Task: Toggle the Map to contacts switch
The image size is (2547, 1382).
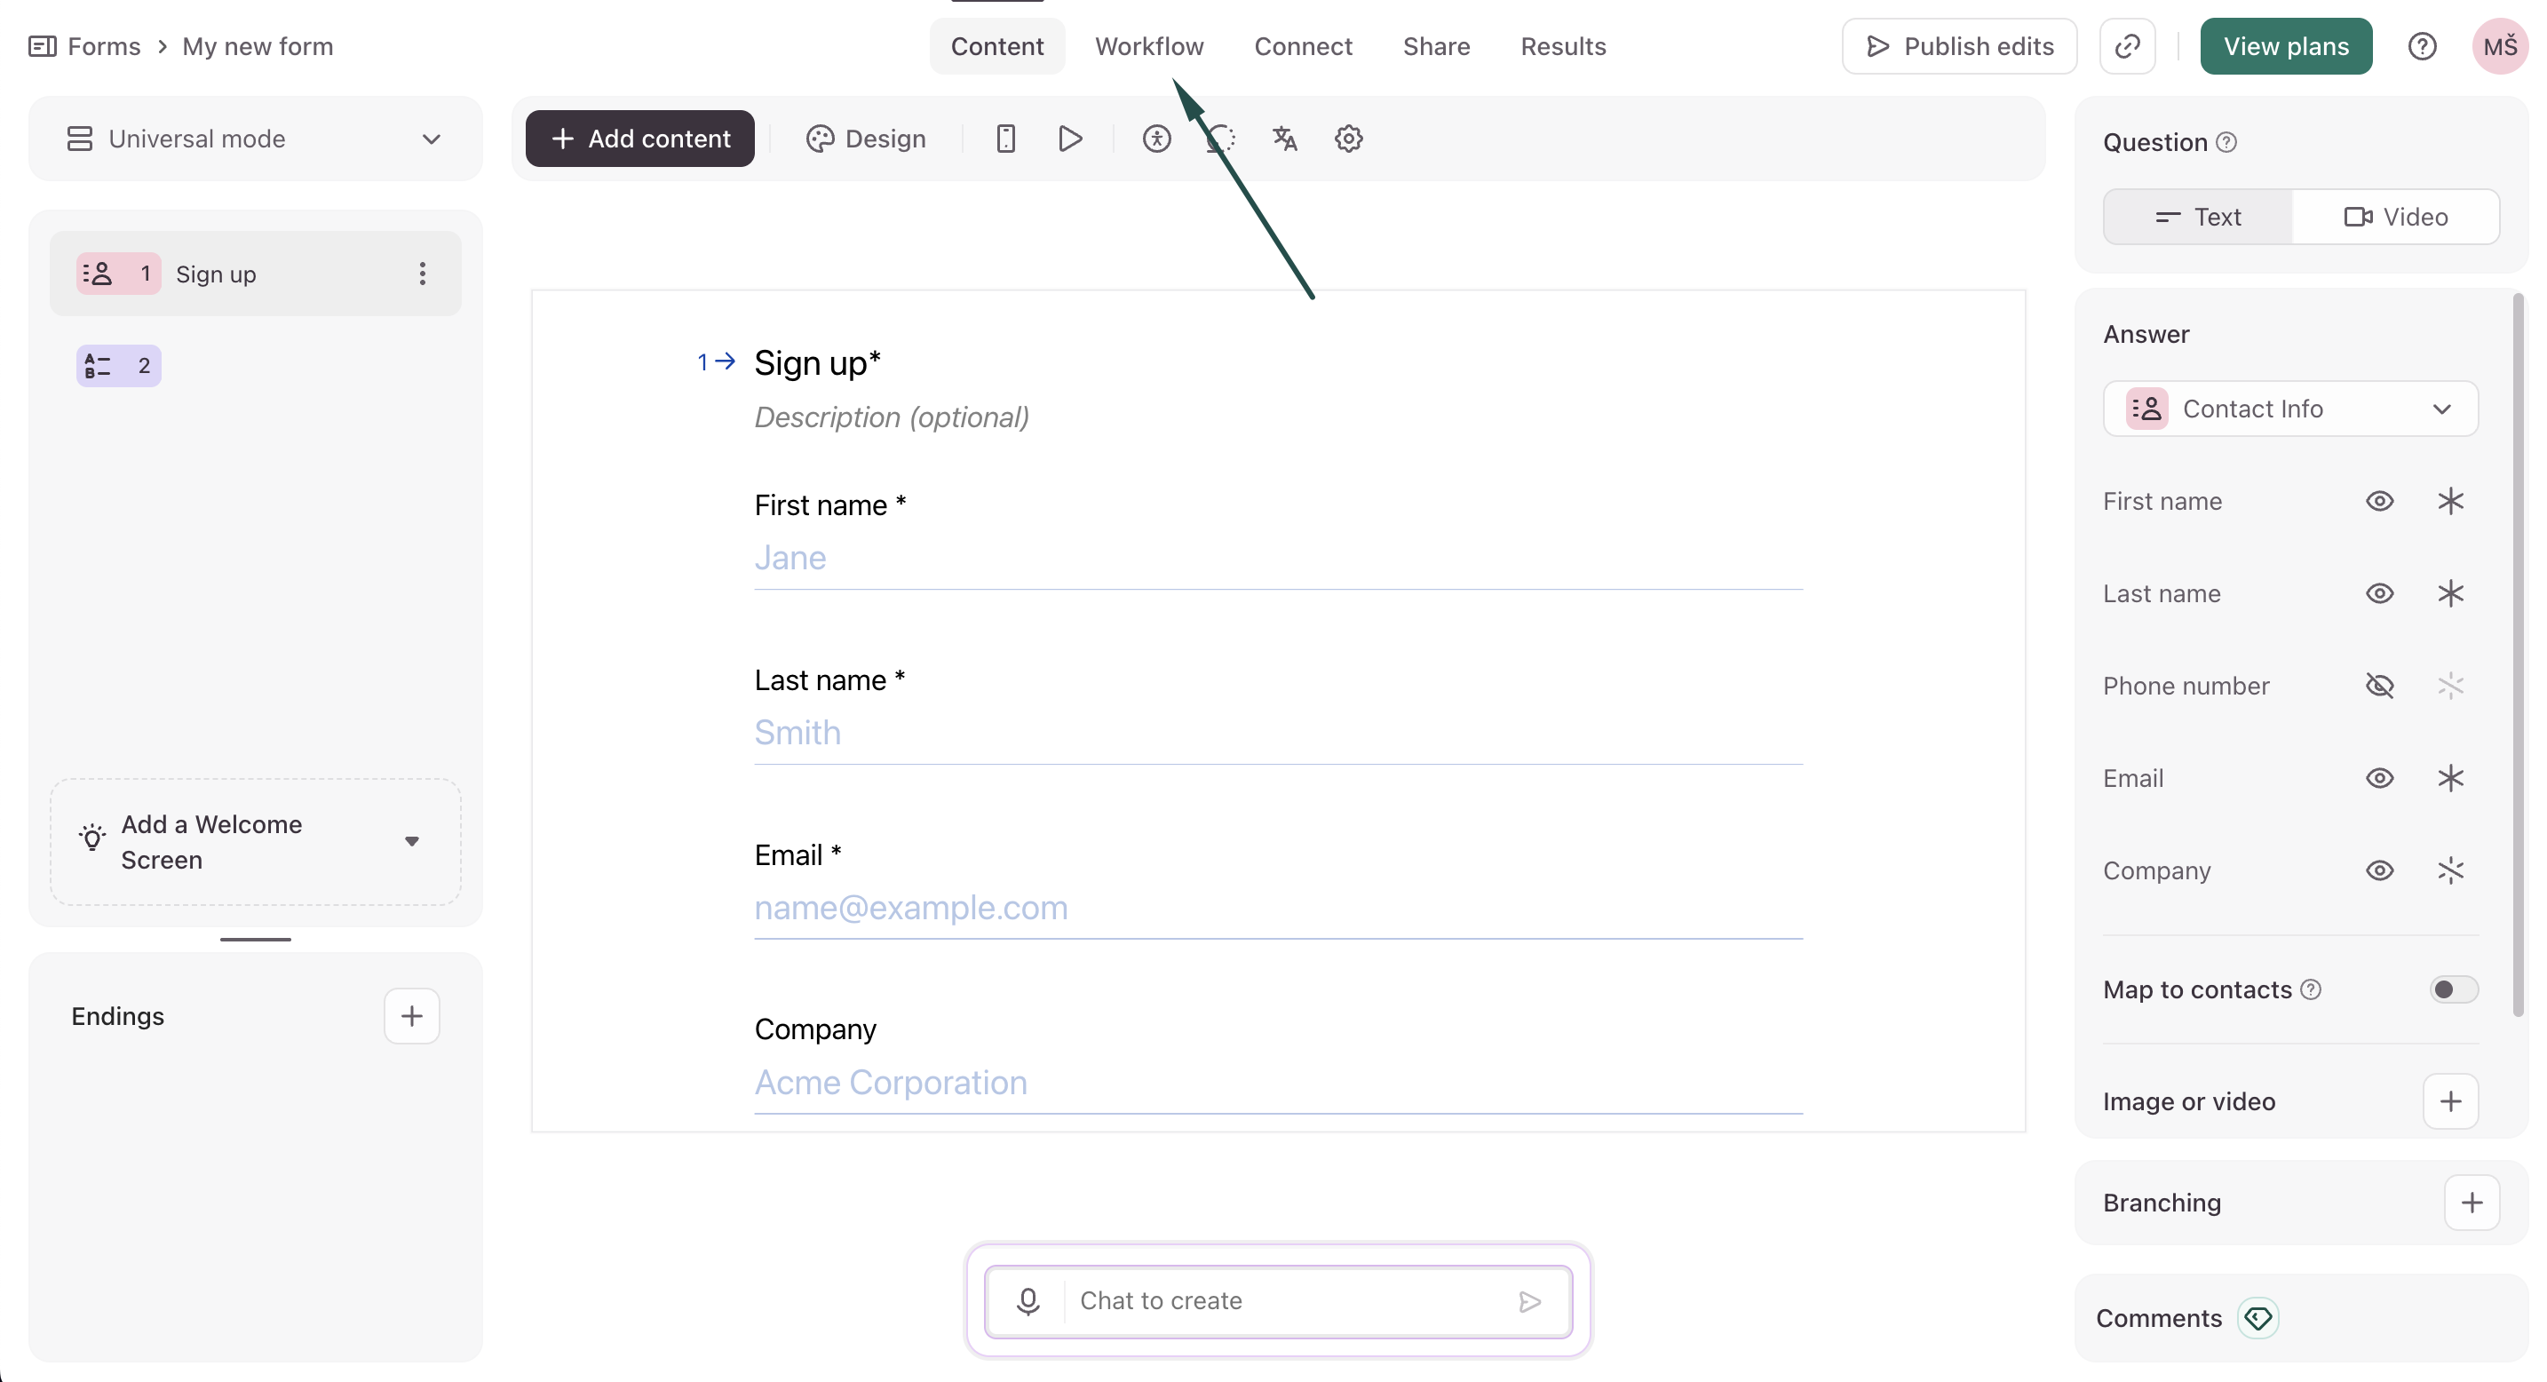Action: (2453, 989)
